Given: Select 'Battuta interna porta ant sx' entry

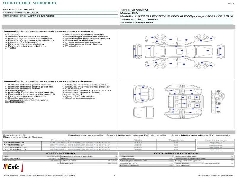Looking at the screenshot, I should click(x=85, y=85).
